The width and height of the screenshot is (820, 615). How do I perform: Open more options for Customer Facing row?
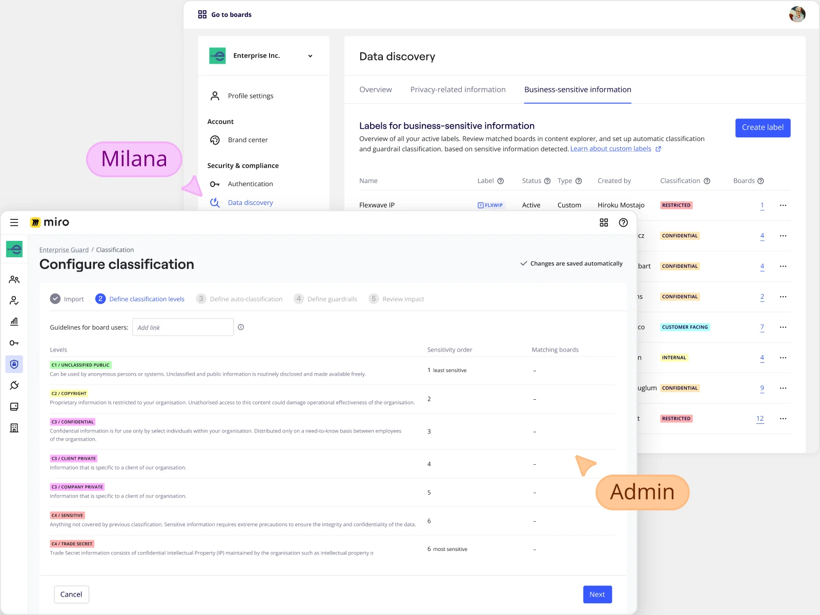[x=783, y=327]
